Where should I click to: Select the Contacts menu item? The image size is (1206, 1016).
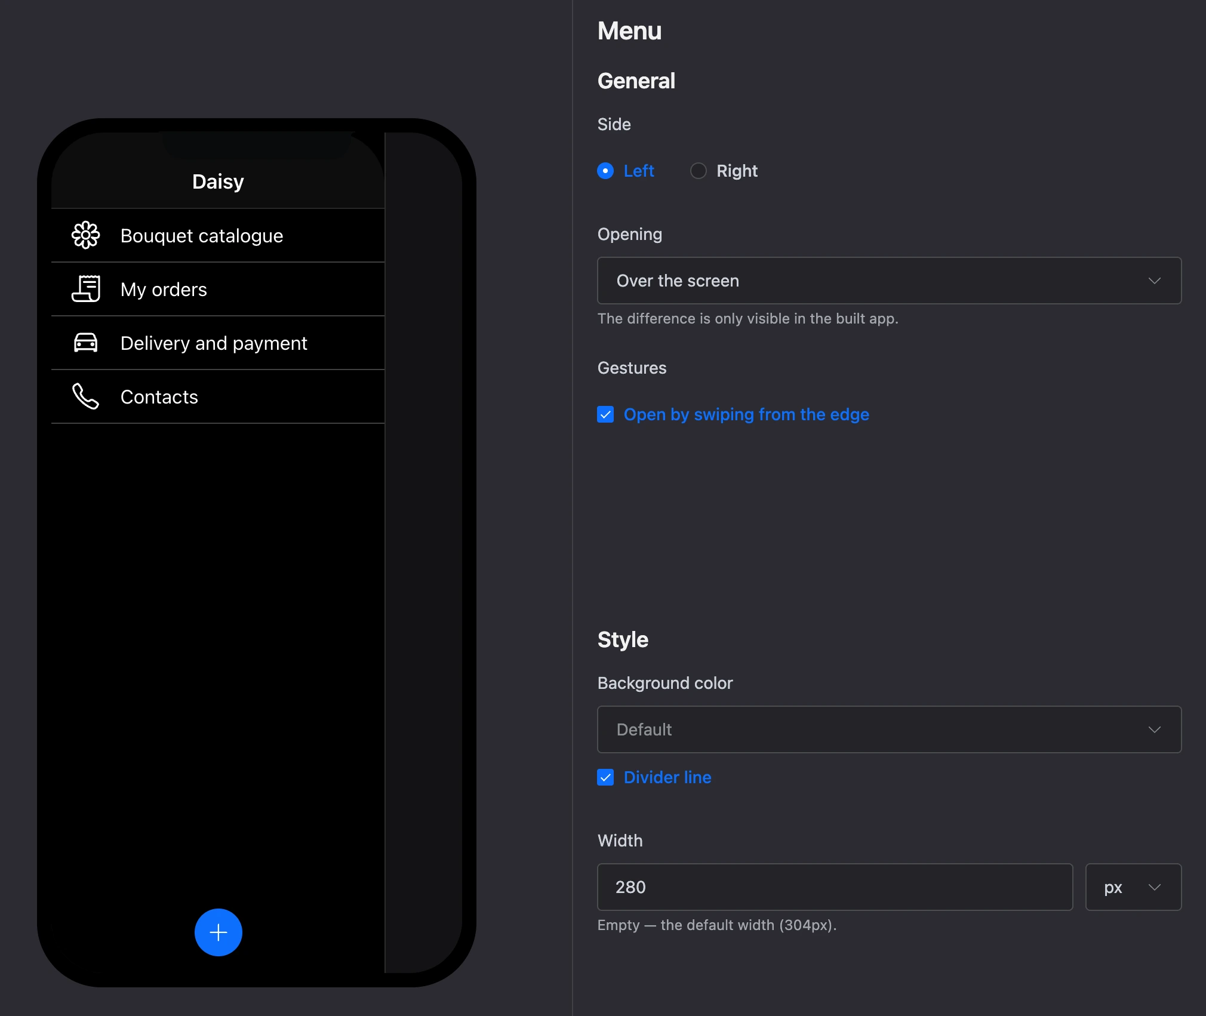tap(218, 397)
